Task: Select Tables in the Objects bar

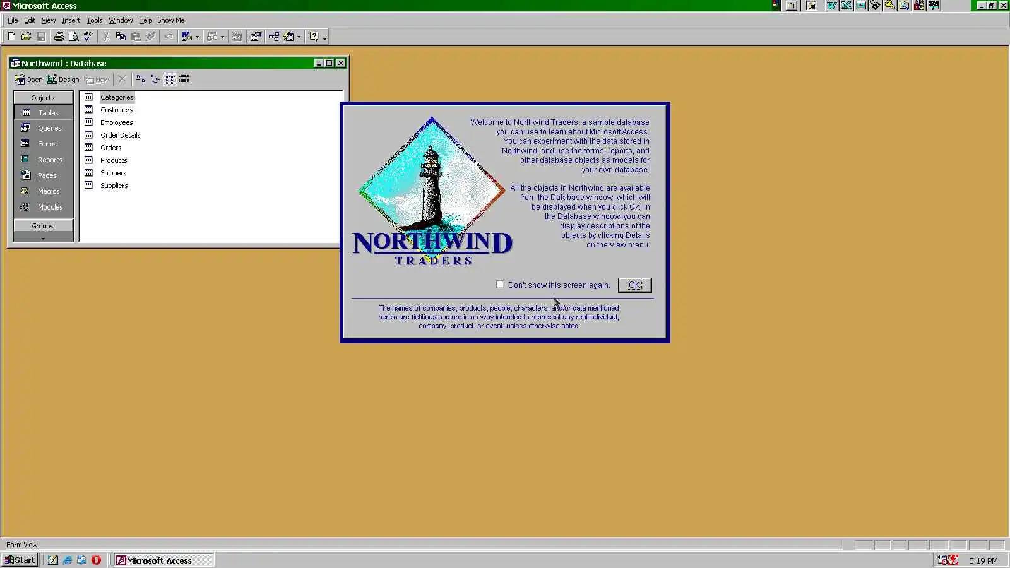Action: (x=43, y=112)
